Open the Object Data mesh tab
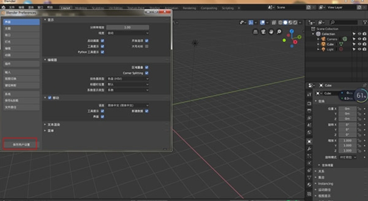The width and height of the screenshot is (368, 201). click(309, 178)
